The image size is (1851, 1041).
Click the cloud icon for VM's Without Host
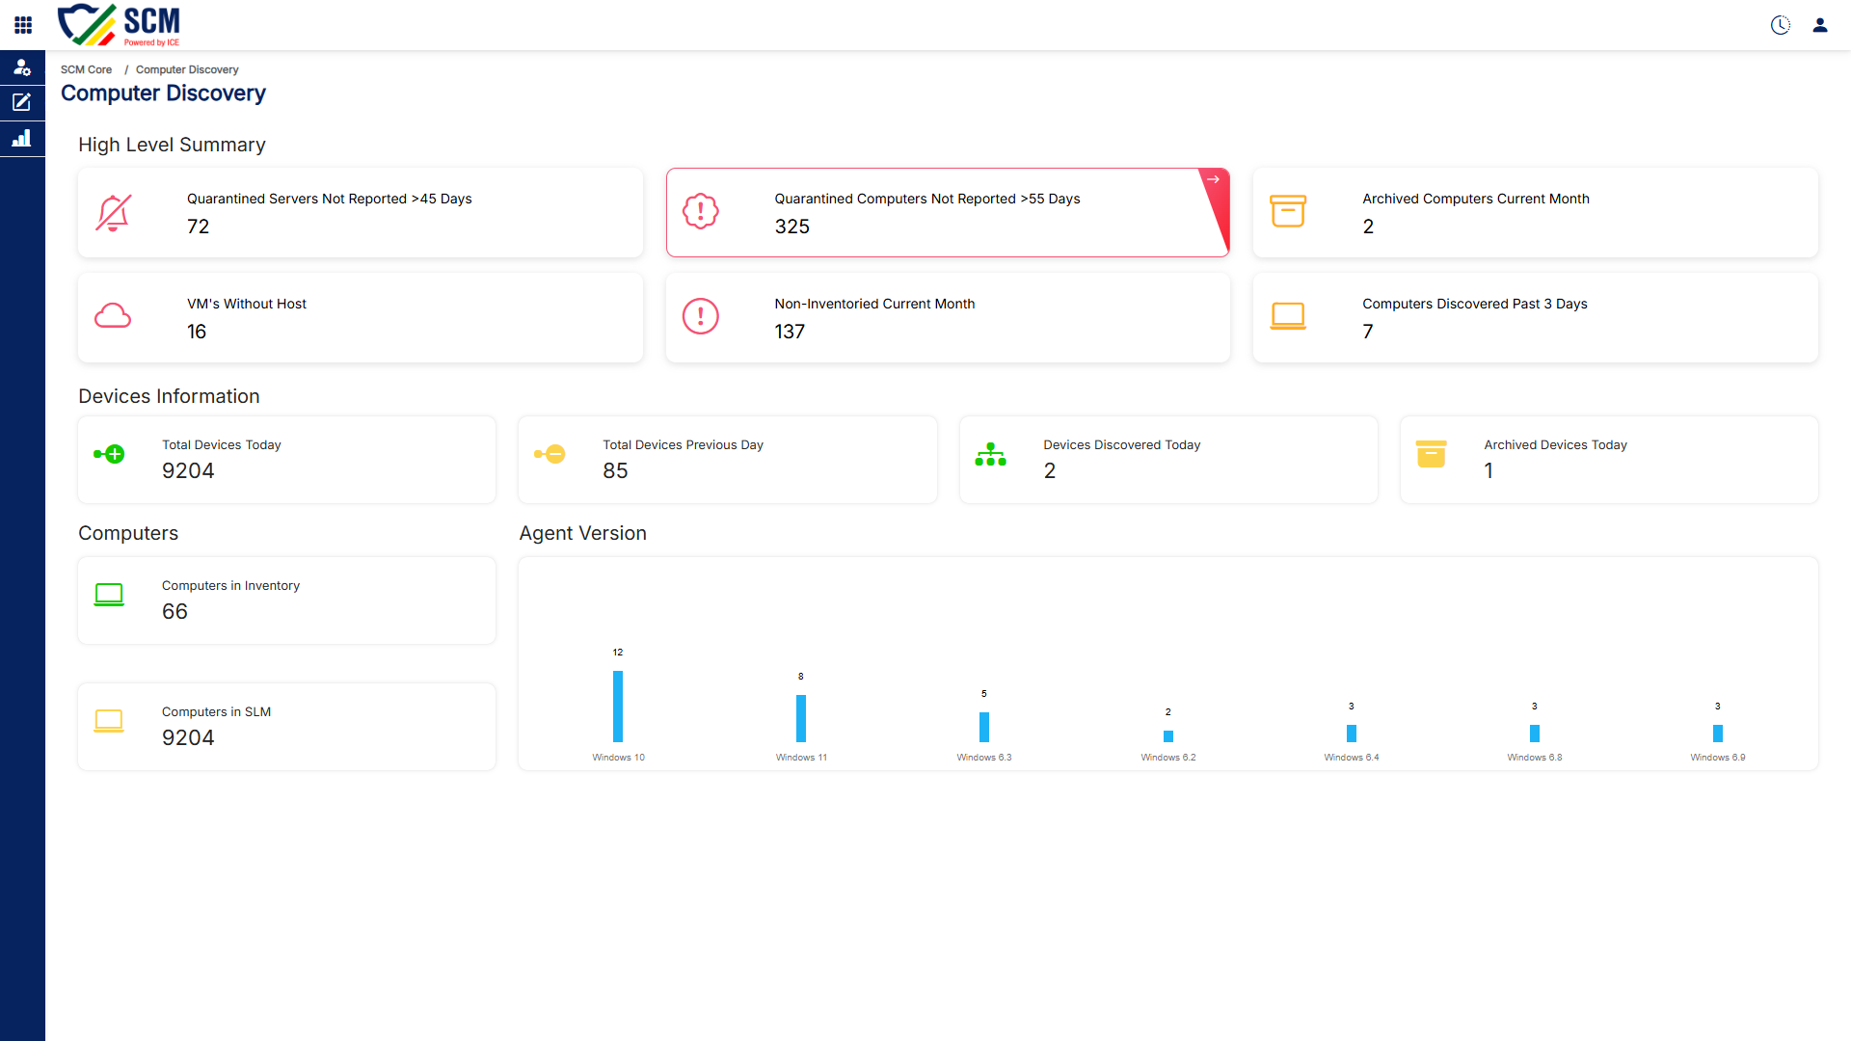[113, 316]
